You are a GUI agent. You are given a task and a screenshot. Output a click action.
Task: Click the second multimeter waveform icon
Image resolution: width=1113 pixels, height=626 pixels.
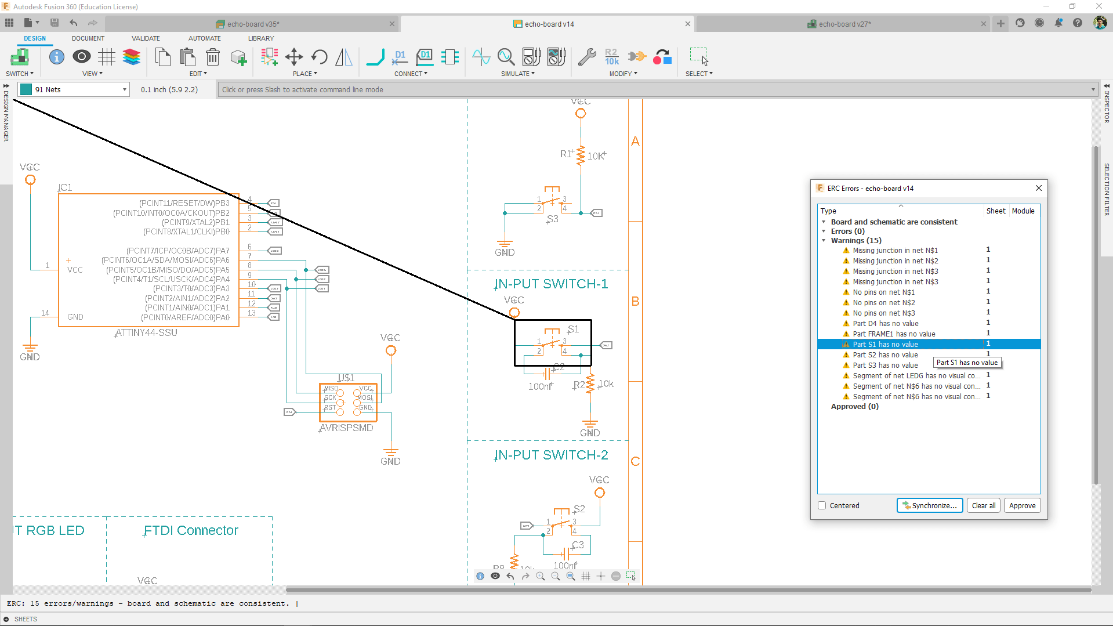556,57
